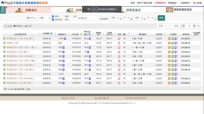Click pink layout icon in first row
This screenshot has height=114, width=204.
[119, 39]
